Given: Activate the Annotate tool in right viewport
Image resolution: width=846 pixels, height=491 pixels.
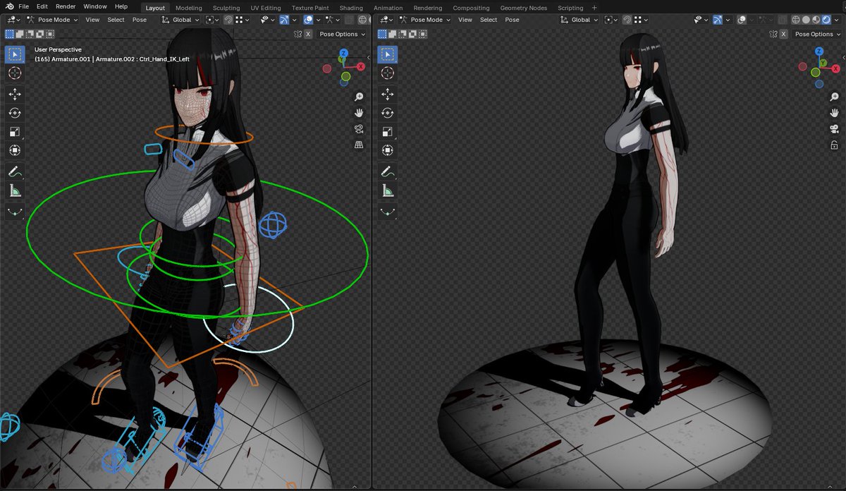Looking at the screenshot, I should (387, 171).
